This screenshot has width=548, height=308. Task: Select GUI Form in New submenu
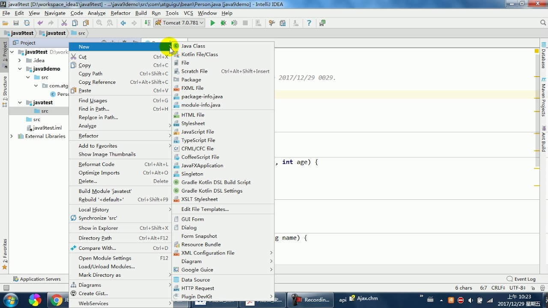[223, 219]
